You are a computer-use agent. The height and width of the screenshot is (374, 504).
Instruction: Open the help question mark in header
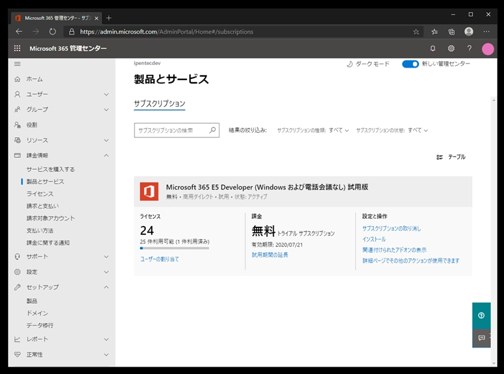pos(470,48)
